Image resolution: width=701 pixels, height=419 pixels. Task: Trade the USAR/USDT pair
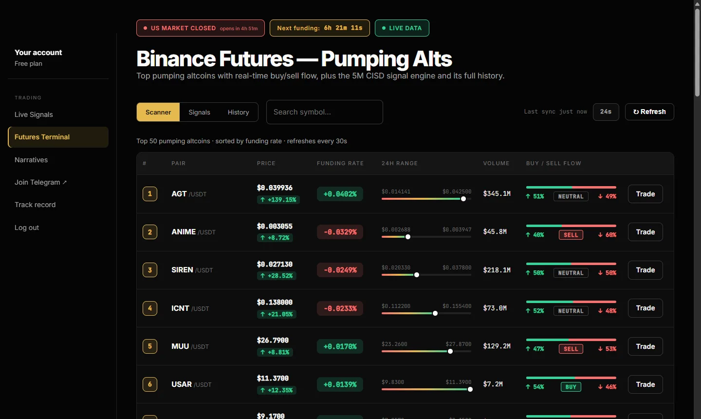(646, 384)
